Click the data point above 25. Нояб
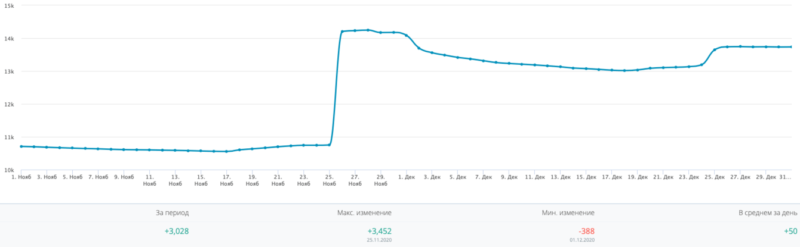The height and width of the screenshot is (247, 800). [x=330, y=145]
